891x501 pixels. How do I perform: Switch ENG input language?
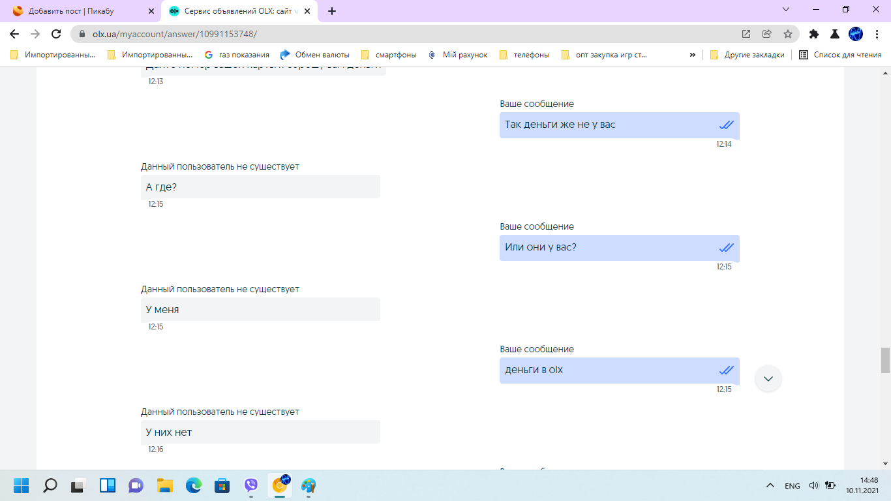[792, 486]
